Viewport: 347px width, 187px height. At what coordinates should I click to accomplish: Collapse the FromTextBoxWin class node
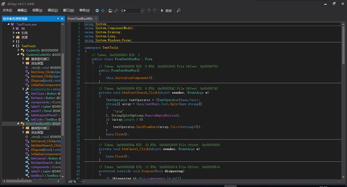click(x=18, y=123)
